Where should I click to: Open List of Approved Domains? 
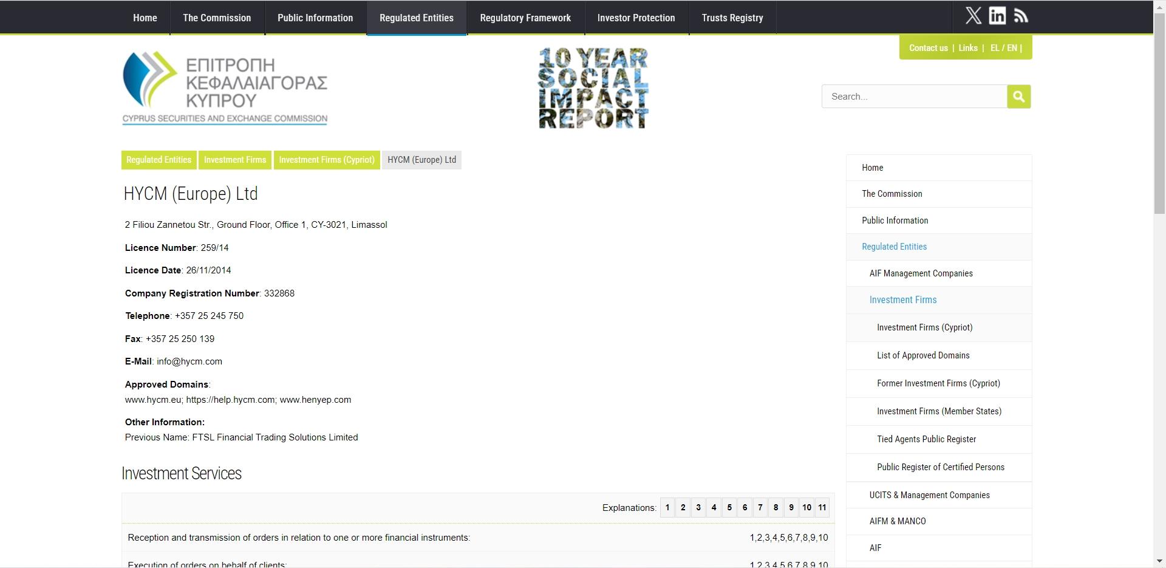click(x=939, y=355)
